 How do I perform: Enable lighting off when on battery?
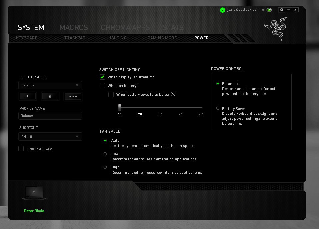tap(102, 86)
